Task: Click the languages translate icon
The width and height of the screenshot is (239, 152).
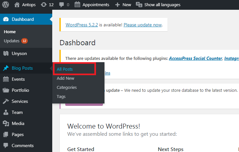Action: pyautogui.click(x=139, y=5)
